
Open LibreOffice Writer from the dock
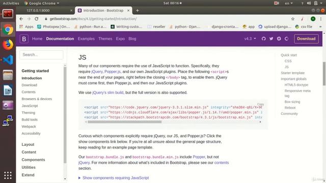8,90
